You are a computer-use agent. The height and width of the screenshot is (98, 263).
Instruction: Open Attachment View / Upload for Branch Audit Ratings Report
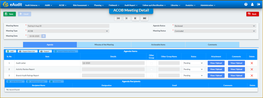(216, 75)
